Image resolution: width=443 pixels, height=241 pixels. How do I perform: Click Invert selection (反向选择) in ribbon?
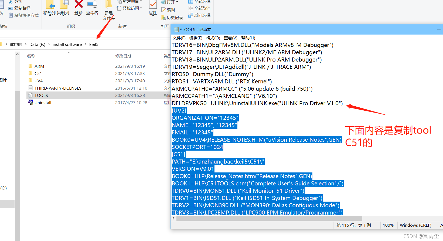pyautogui.click(x=199, y=15)
